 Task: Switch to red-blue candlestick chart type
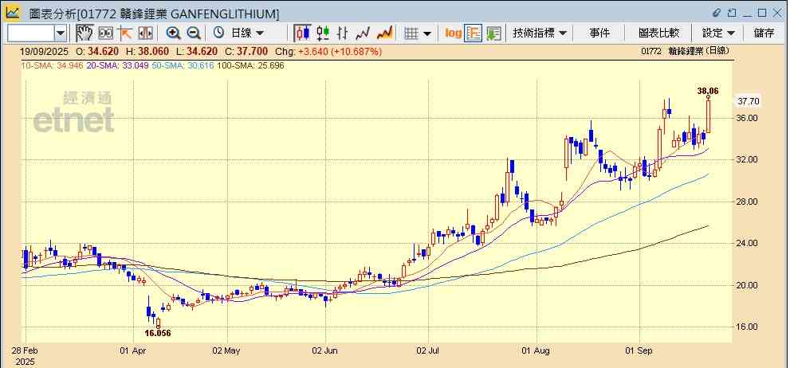click(302, 33)
